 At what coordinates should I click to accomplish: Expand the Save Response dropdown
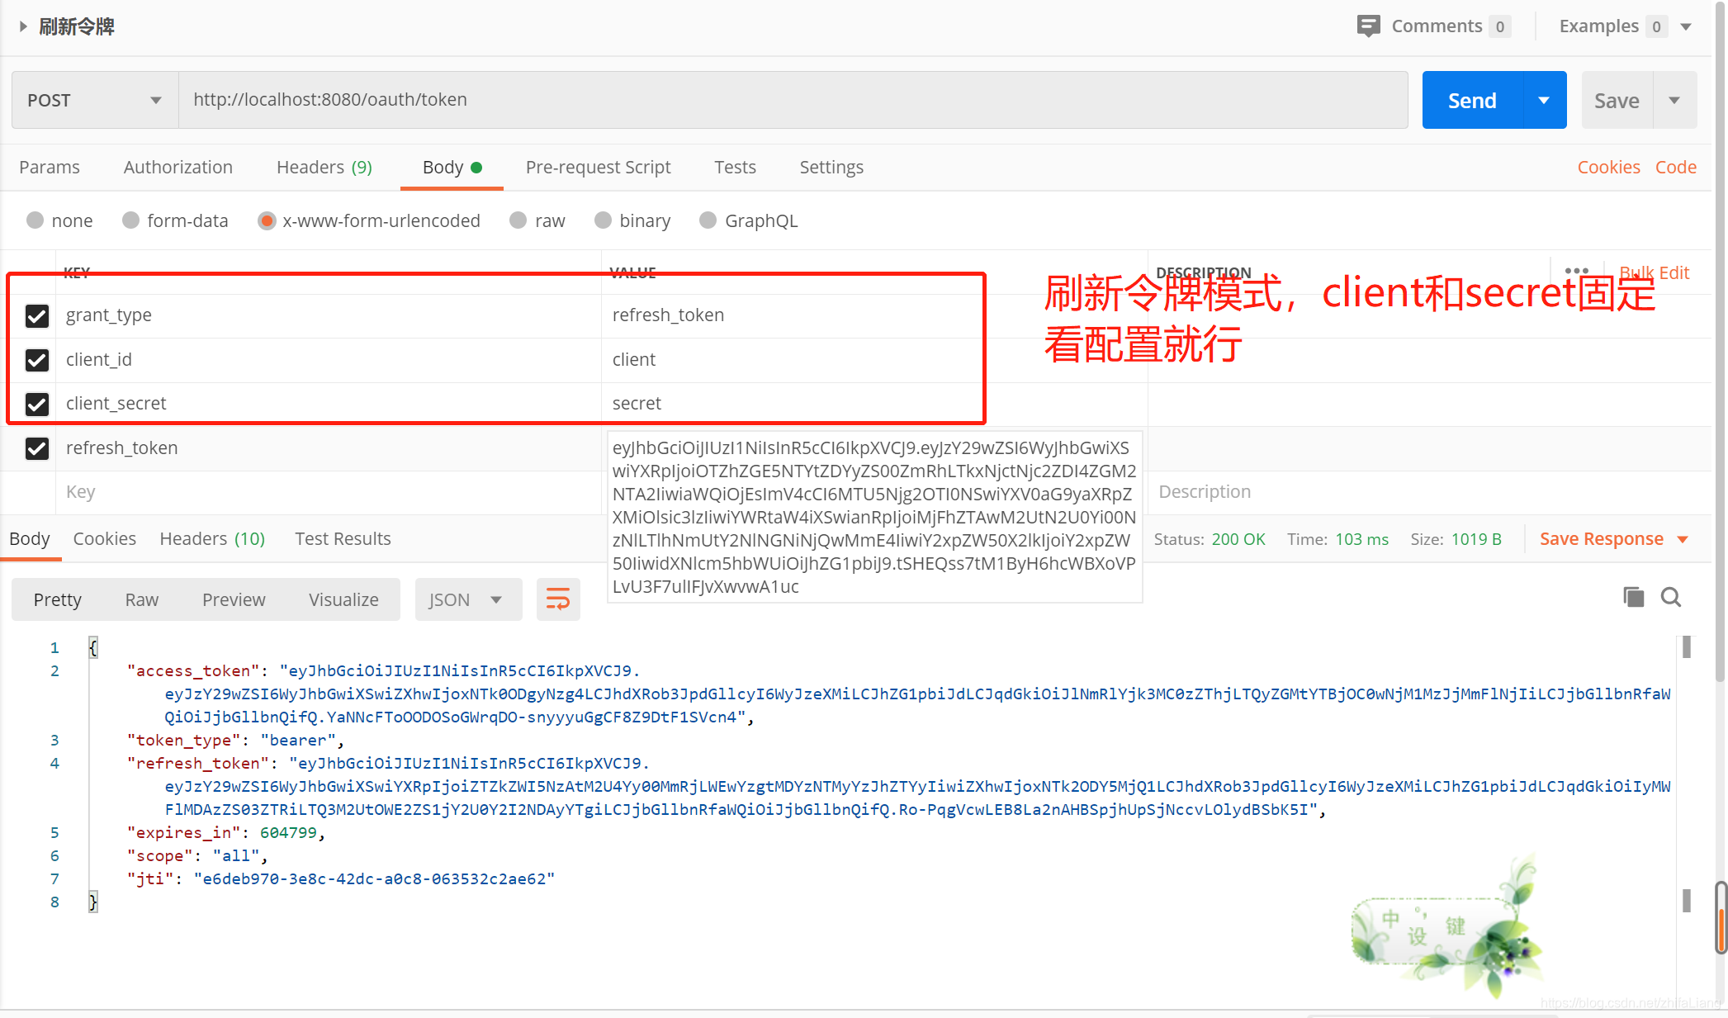[x=1683, y=539]
